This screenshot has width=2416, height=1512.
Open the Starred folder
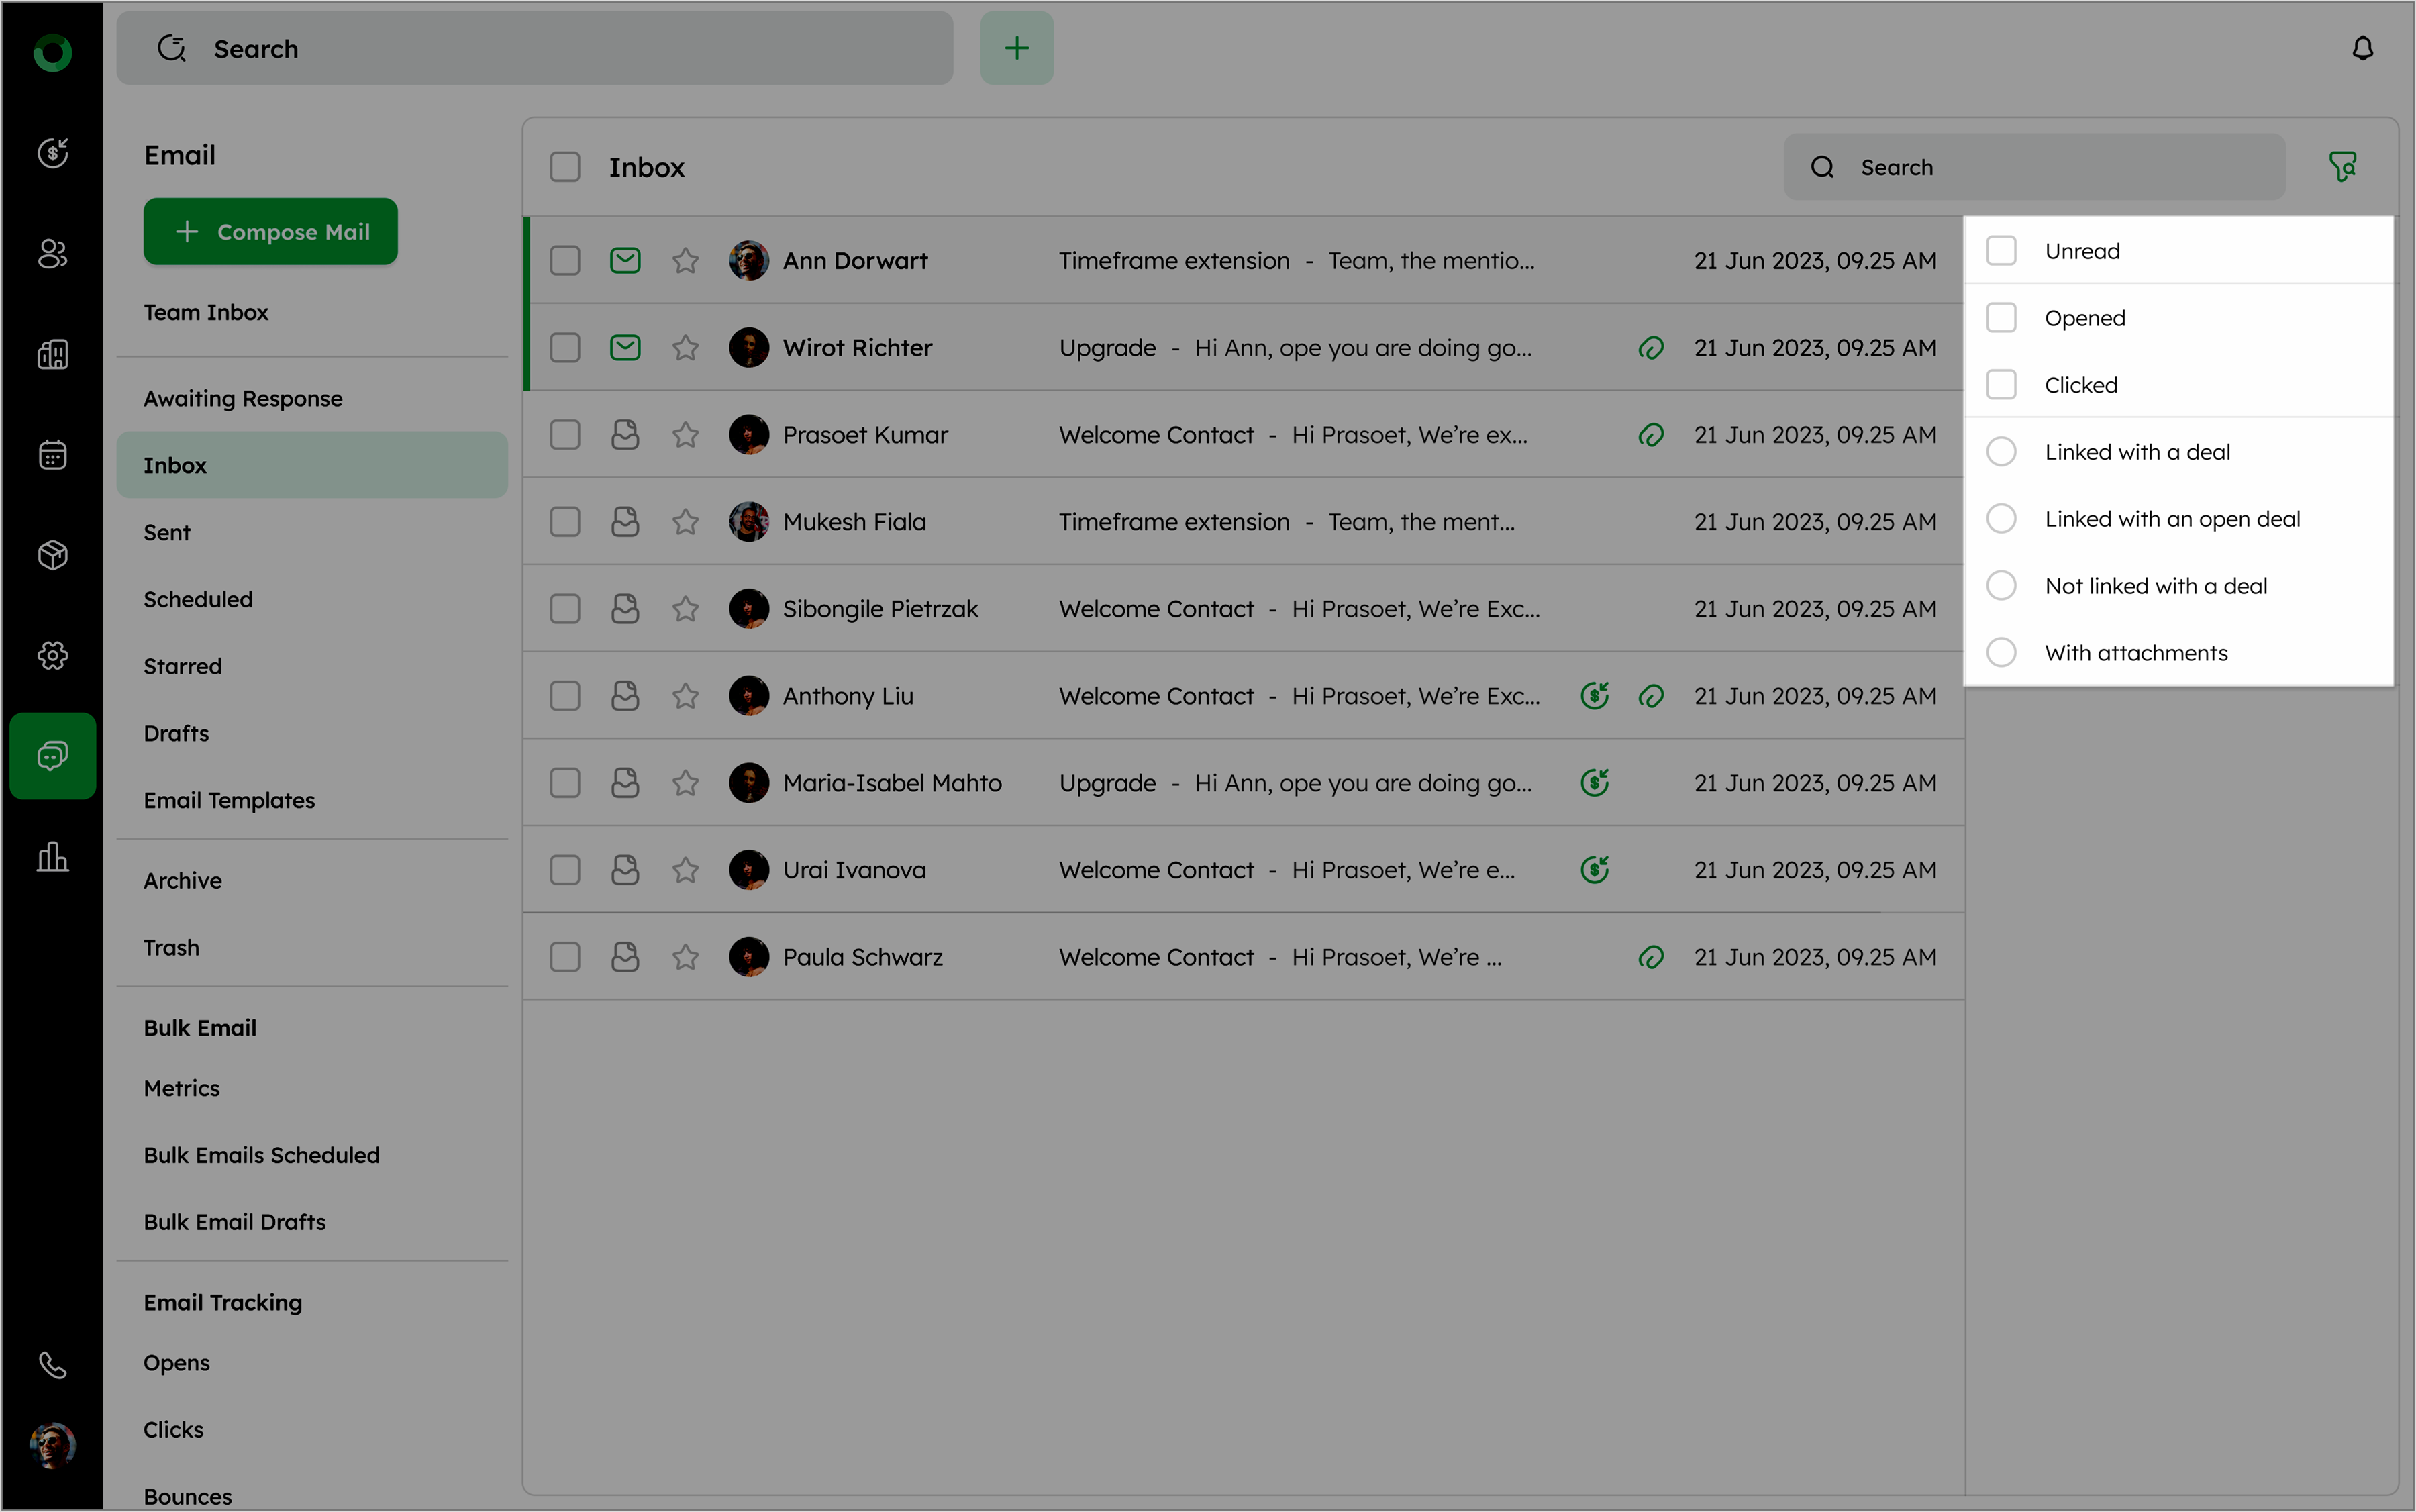(182, 666)
